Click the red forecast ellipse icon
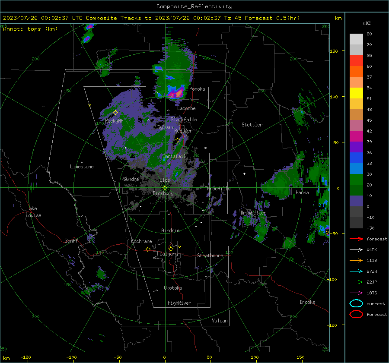This screenshot has height=363, width=389. pyautogui.click(x=356, y=314)
